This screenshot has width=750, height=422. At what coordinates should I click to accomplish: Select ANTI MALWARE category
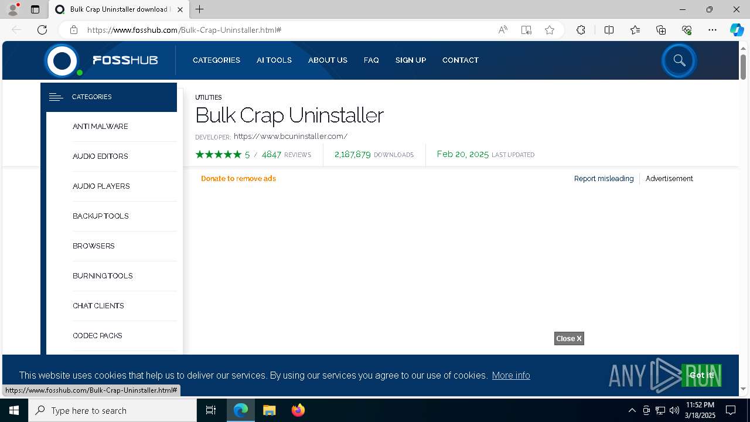point(100,127)
